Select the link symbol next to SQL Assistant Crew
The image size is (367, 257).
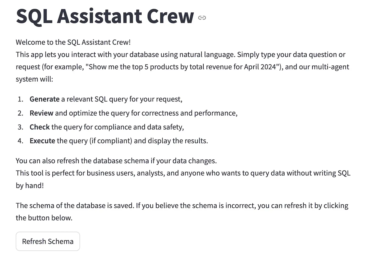[x=202, y=18]
